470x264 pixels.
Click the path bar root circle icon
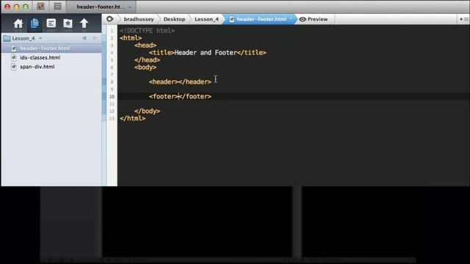(110, 19)
